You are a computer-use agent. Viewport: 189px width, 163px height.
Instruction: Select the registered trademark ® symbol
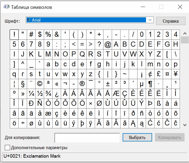pos(82,84)
